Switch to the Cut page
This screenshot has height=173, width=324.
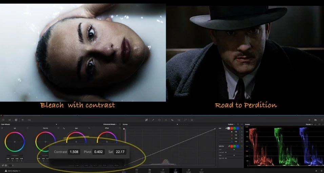click(137, 171)
